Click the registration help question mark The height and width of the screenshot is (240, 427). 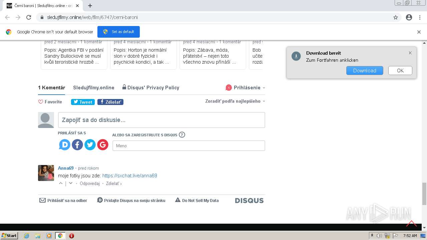182,135
